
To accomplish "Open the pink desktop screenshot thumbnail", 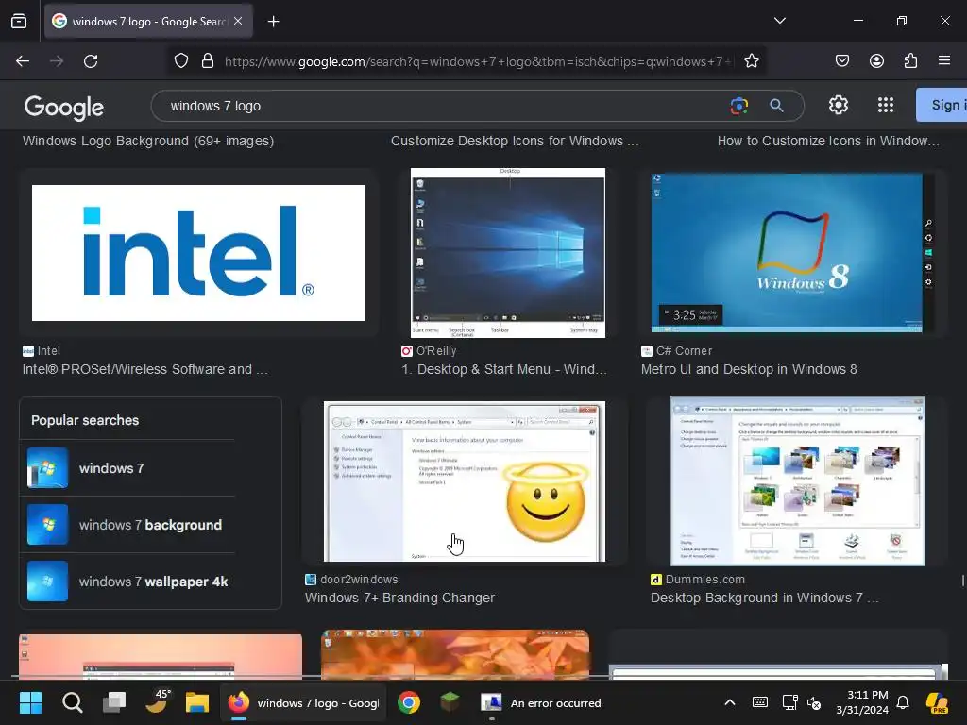I will (161, 657).
